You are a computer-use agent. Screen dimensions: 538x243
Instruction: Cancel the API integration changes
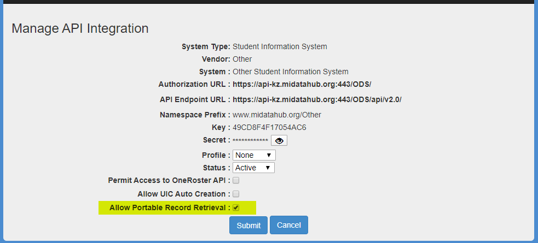point(289,225)
